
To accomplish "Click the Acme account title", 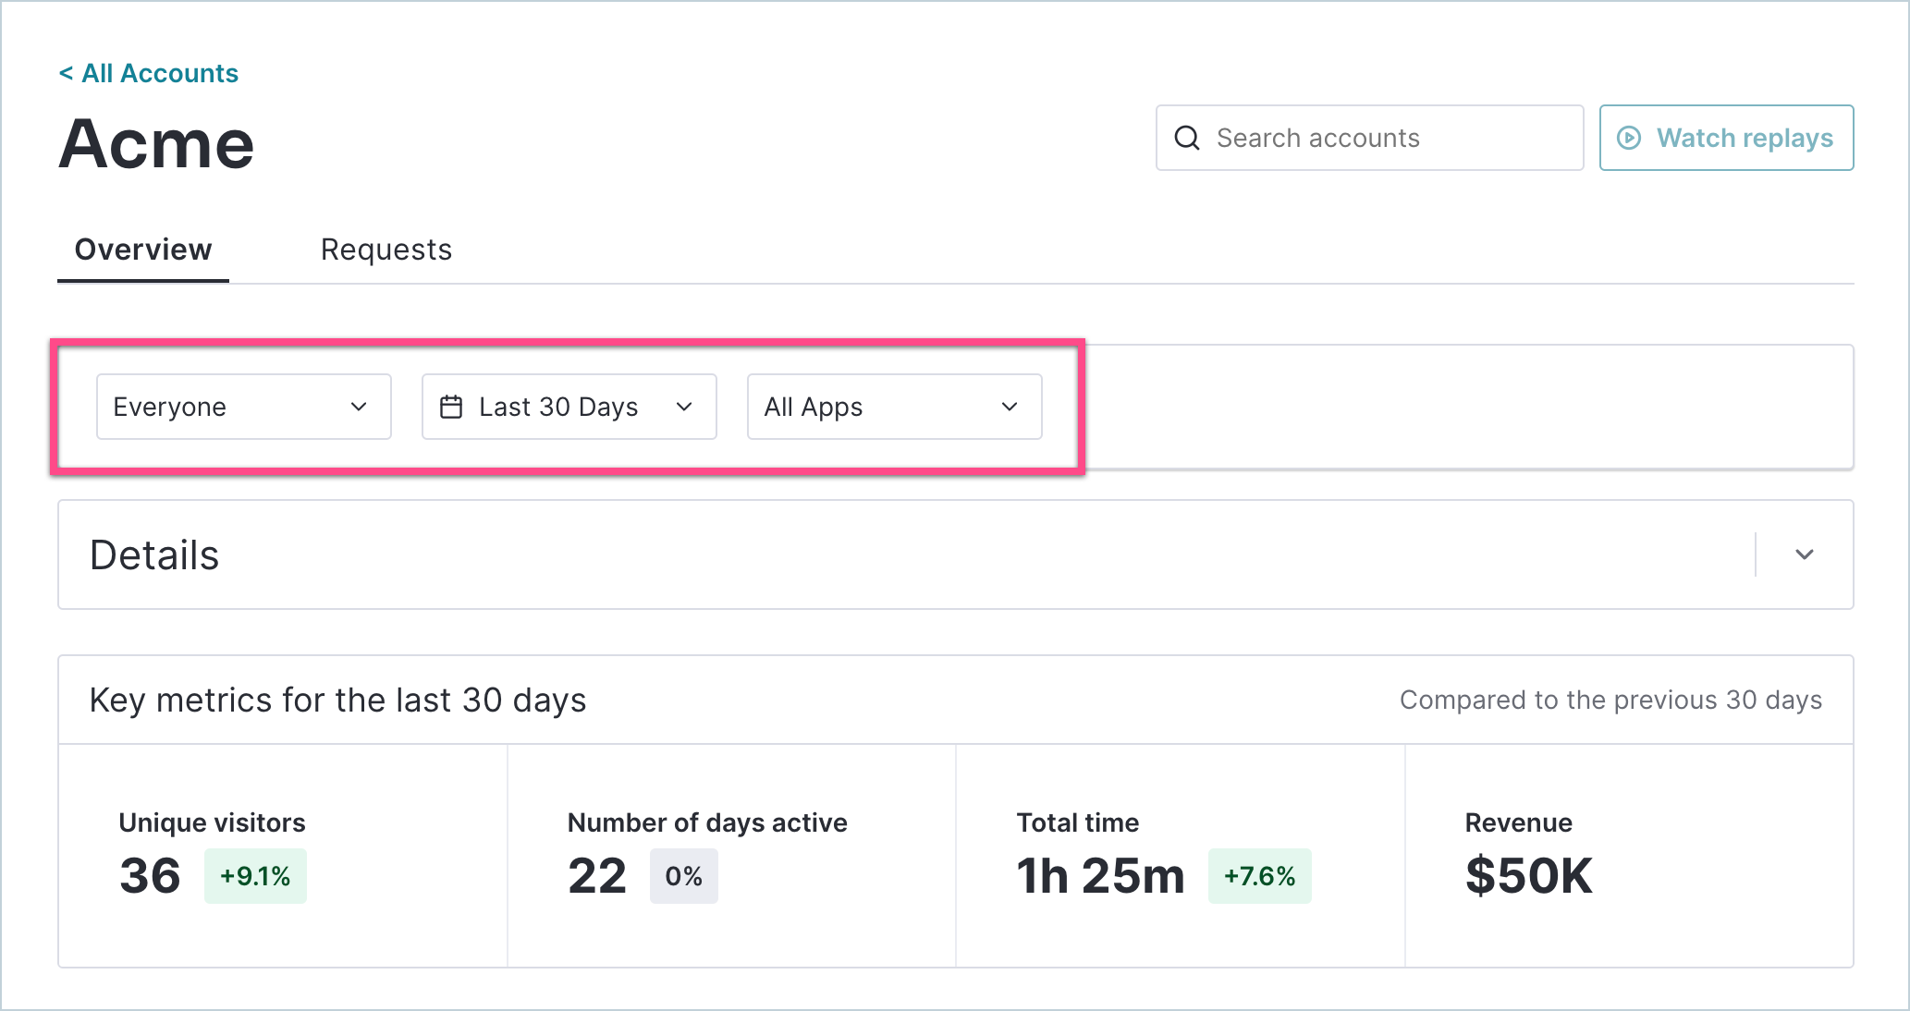I will (x=156, y=144).
